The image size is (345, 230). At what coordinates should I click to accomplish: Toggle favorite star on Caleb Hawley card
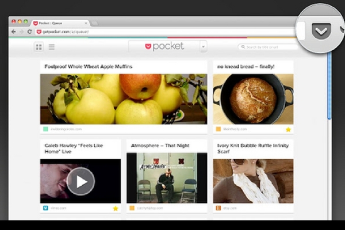coord(116,208)
